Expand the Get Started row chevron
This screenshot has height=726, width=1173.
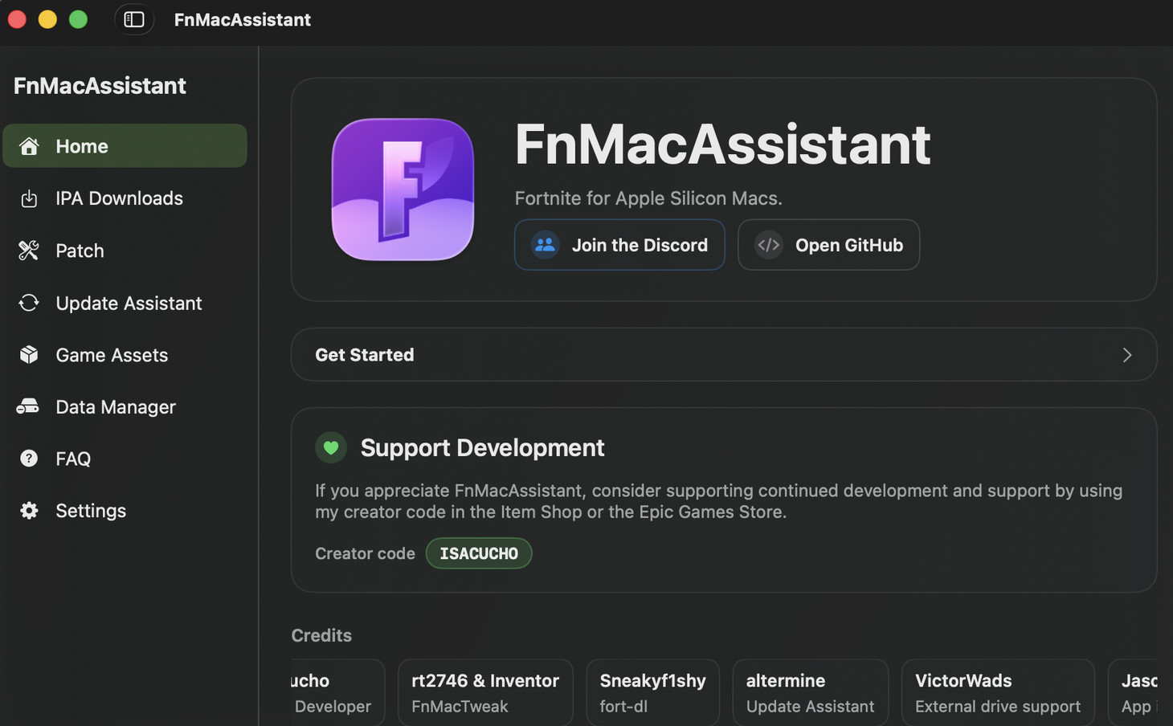[x=1127, y=355]
